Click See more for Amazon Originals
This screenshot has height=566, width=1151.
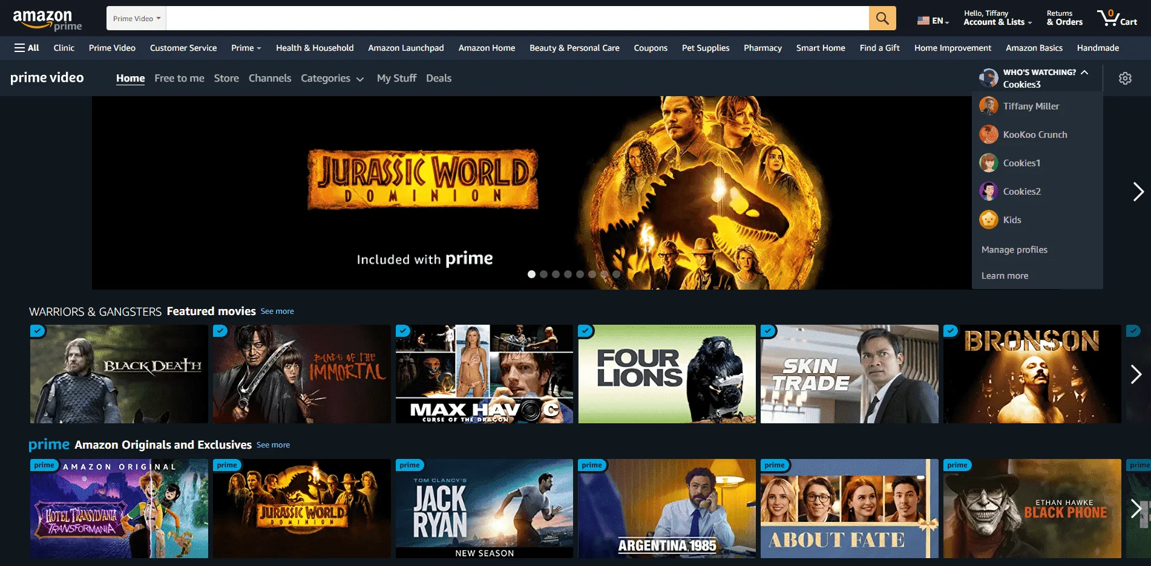click(x=273, y=445)
